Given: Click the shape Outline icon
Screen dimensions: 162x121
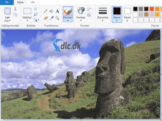Looking at the screenshot, I should pos(89,9).
